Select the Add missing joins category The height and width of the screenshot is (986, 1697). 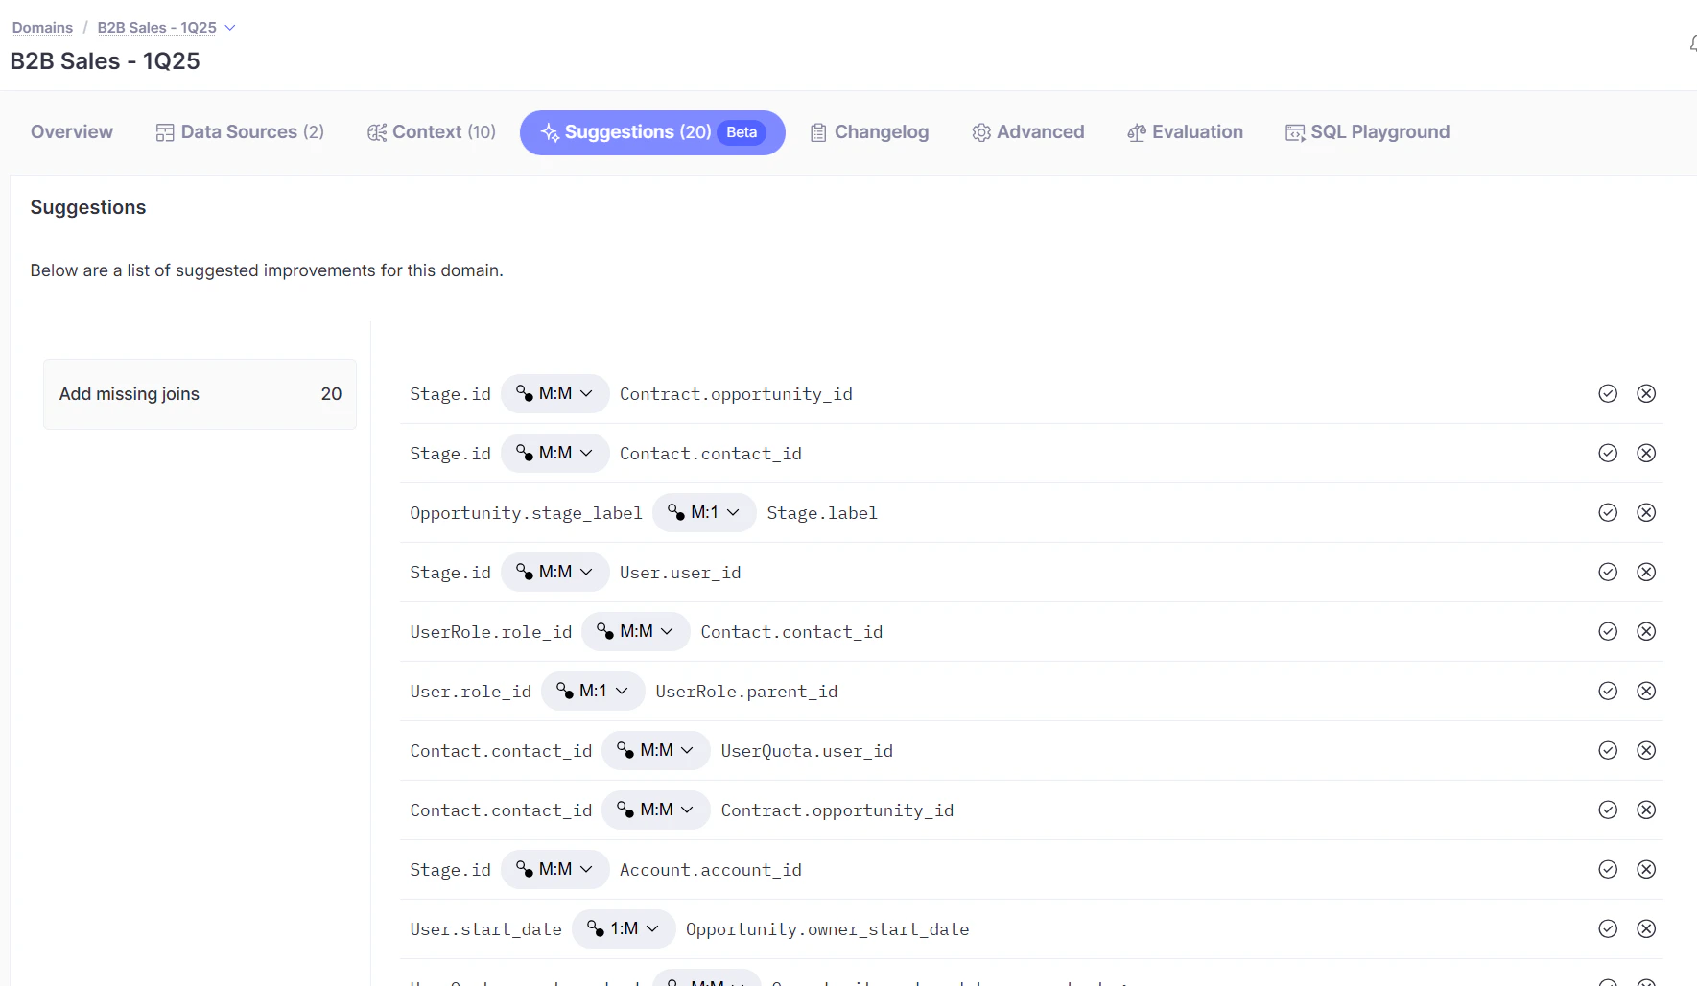coord(200,394)
